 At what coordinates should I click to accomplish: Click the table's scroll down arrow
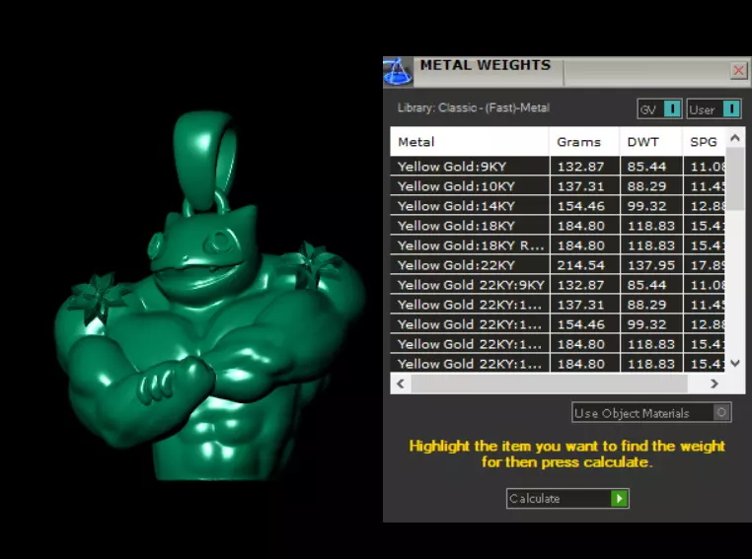(735, 363)
